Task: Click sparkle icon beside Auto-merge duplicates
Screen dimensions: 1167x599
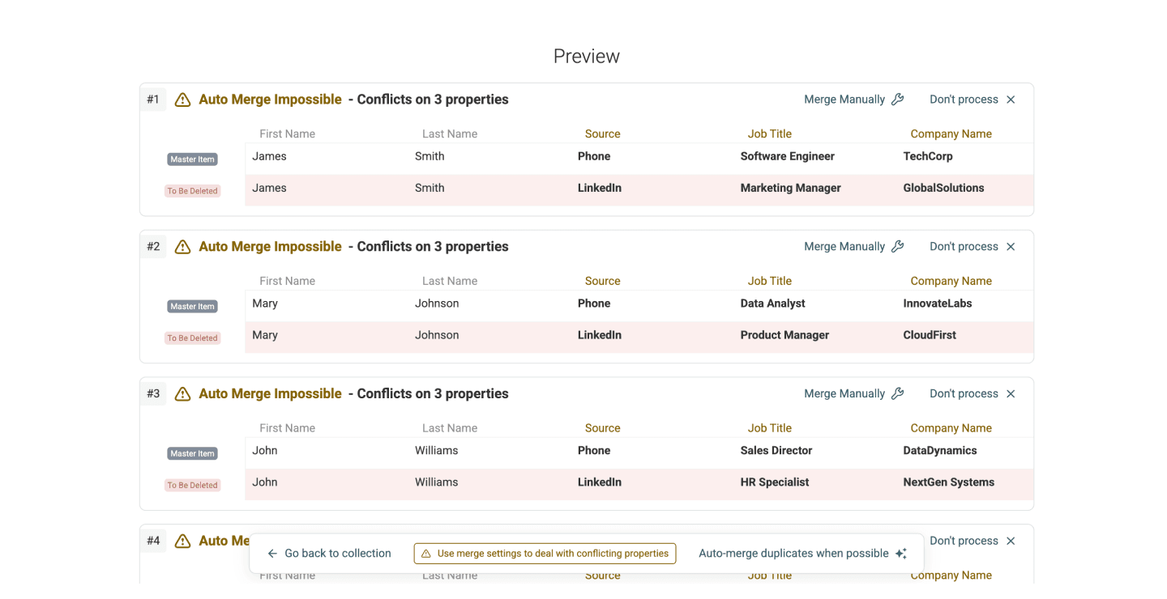Action: tap(901, 554)
